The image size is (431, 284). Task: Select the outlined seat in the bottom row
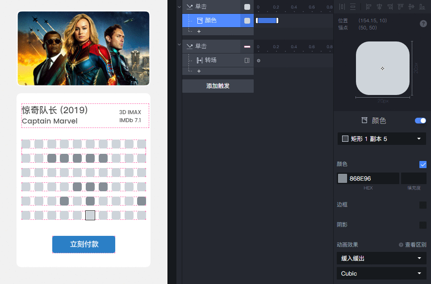point(90,215)
